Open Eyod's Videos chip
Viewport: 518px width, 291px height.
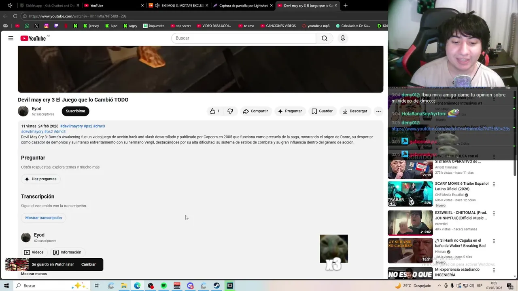point(34,252)
